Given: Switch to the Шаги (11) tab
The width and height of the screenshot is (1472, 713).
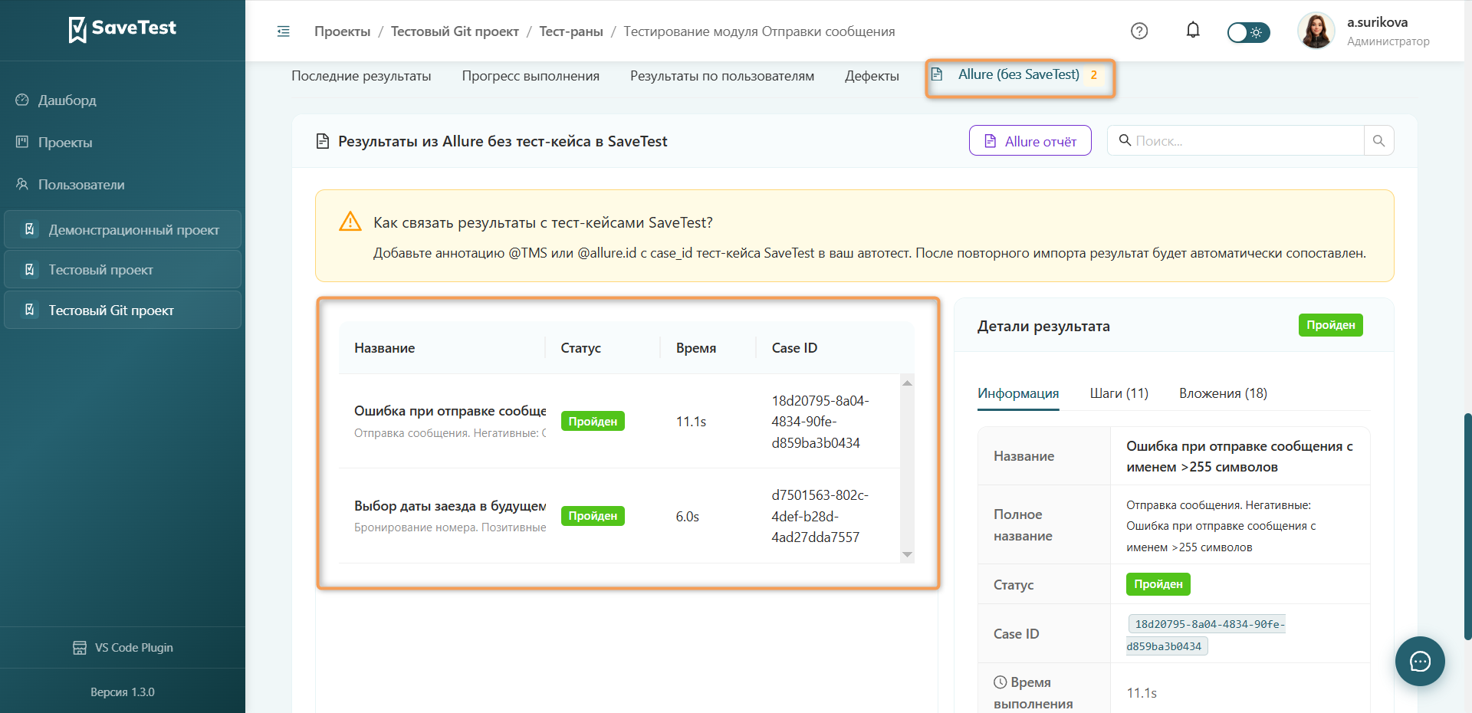Looking at the screenshot, I should (x=1119, y=393).
